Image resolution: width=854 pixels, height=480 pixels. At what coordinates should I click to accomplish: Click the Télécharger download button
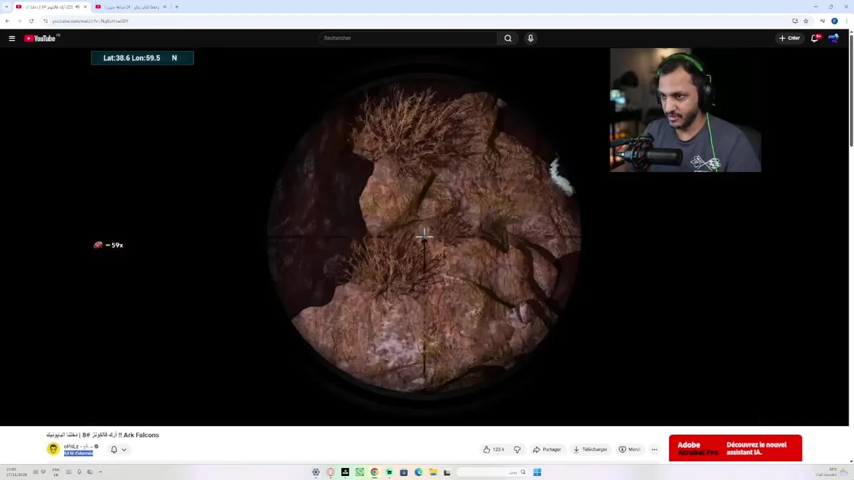[x=590, y=449]
